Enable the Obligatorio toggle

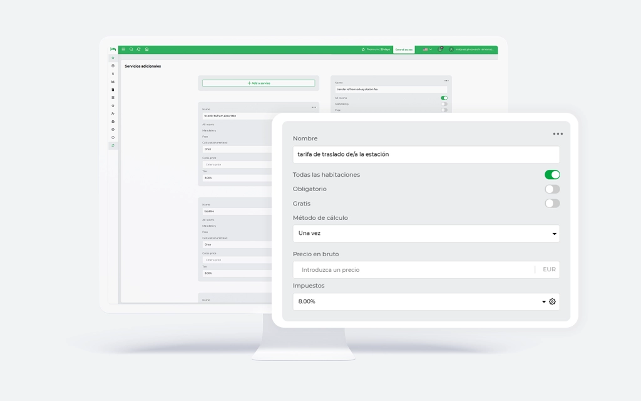(552, 189)
